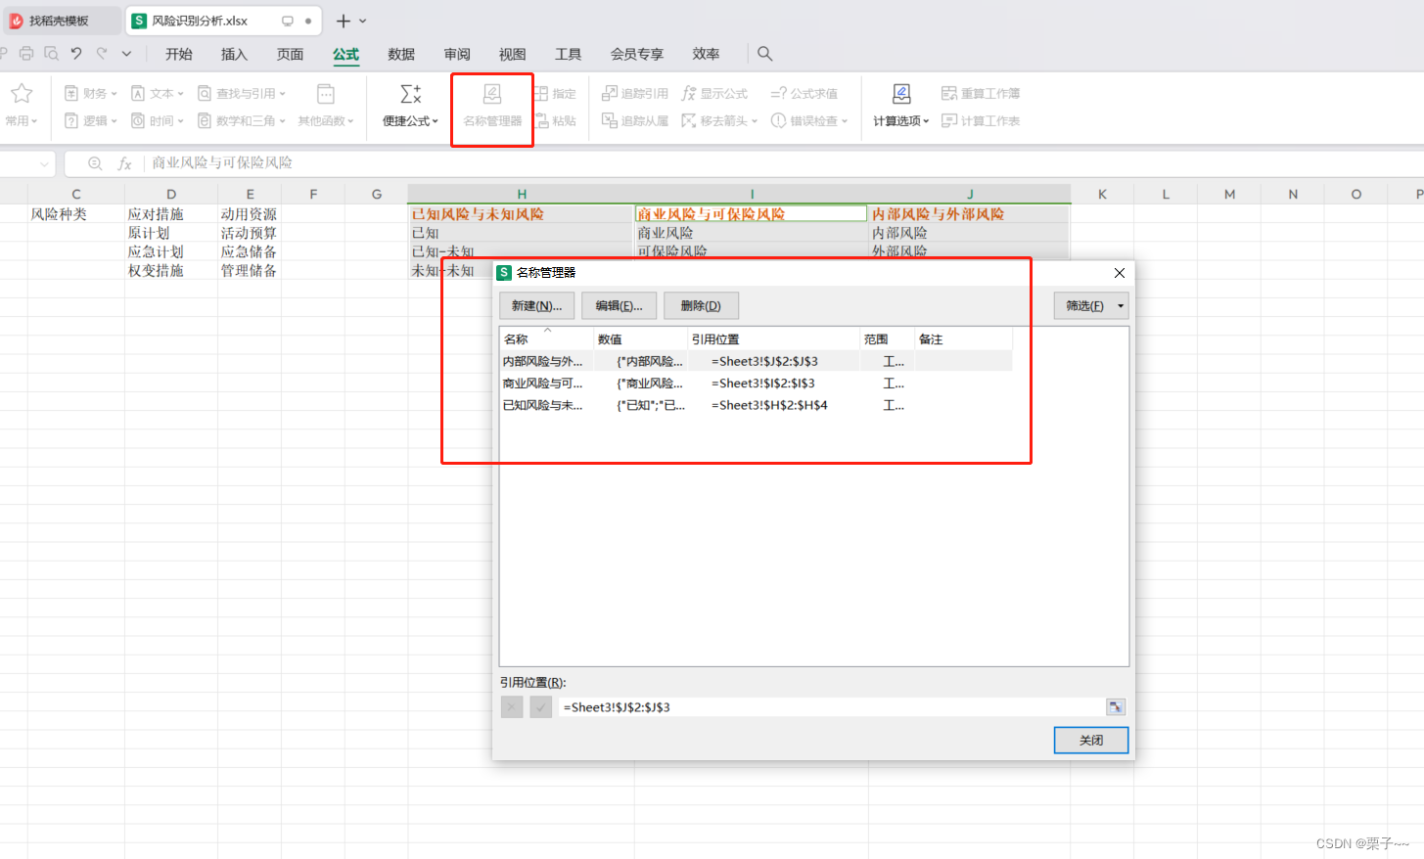Open 财务 financial functions

point(90,93)
